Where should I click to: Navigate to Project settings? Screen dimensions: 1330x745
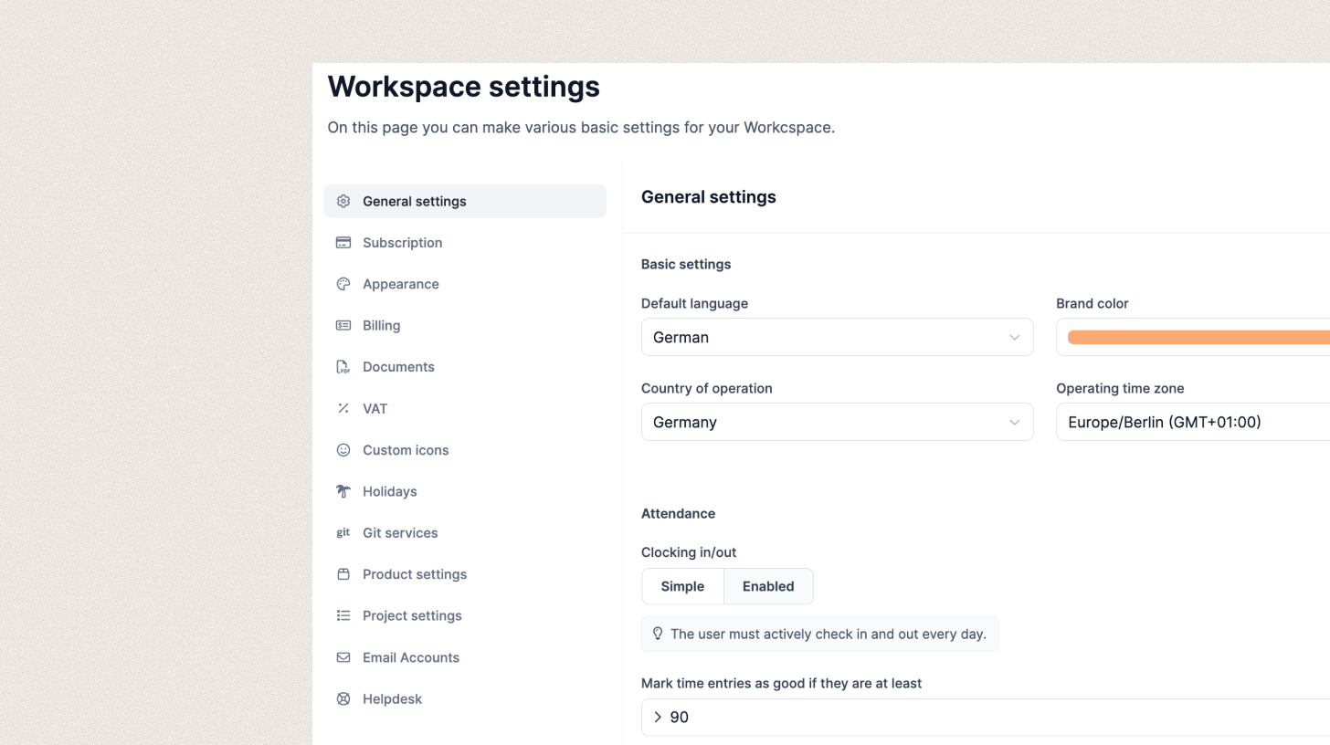point(412,616)
